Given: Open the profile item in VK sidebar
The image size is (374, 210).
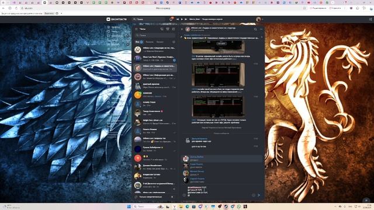Looking at the screenshot, I should pyautogui.click(x=114, y=27).
